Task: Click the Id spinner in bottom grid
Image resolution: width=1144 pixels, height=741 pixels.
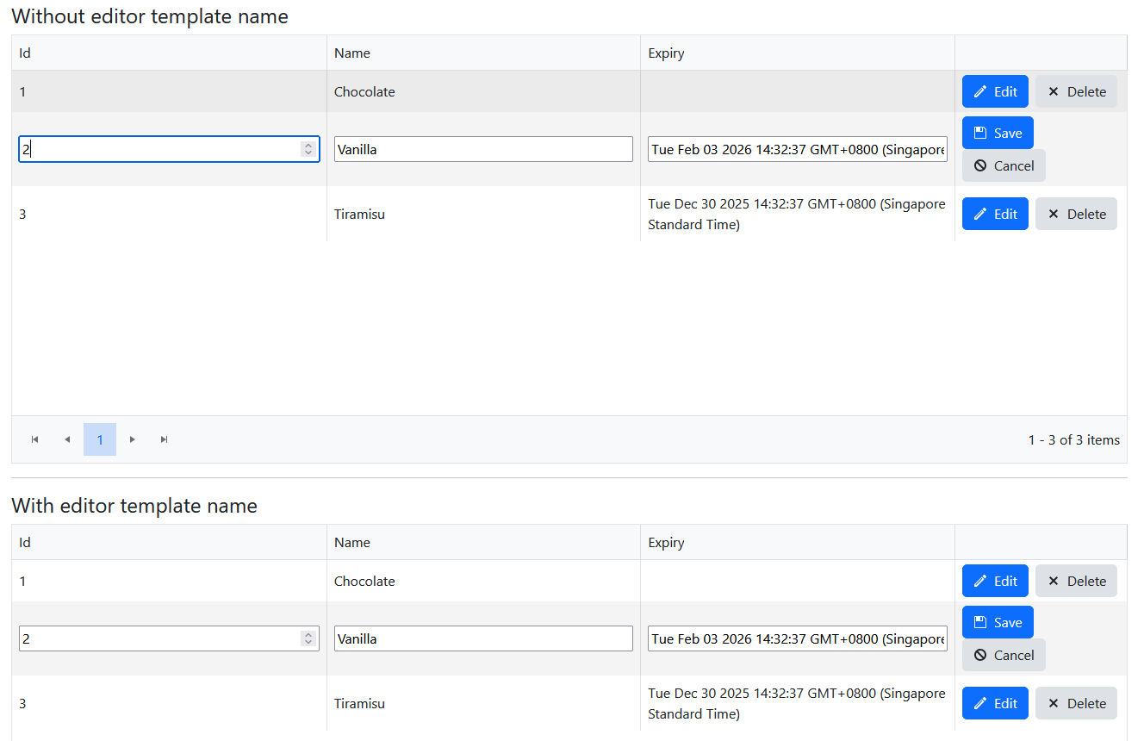Action: (x=308, y=638)
